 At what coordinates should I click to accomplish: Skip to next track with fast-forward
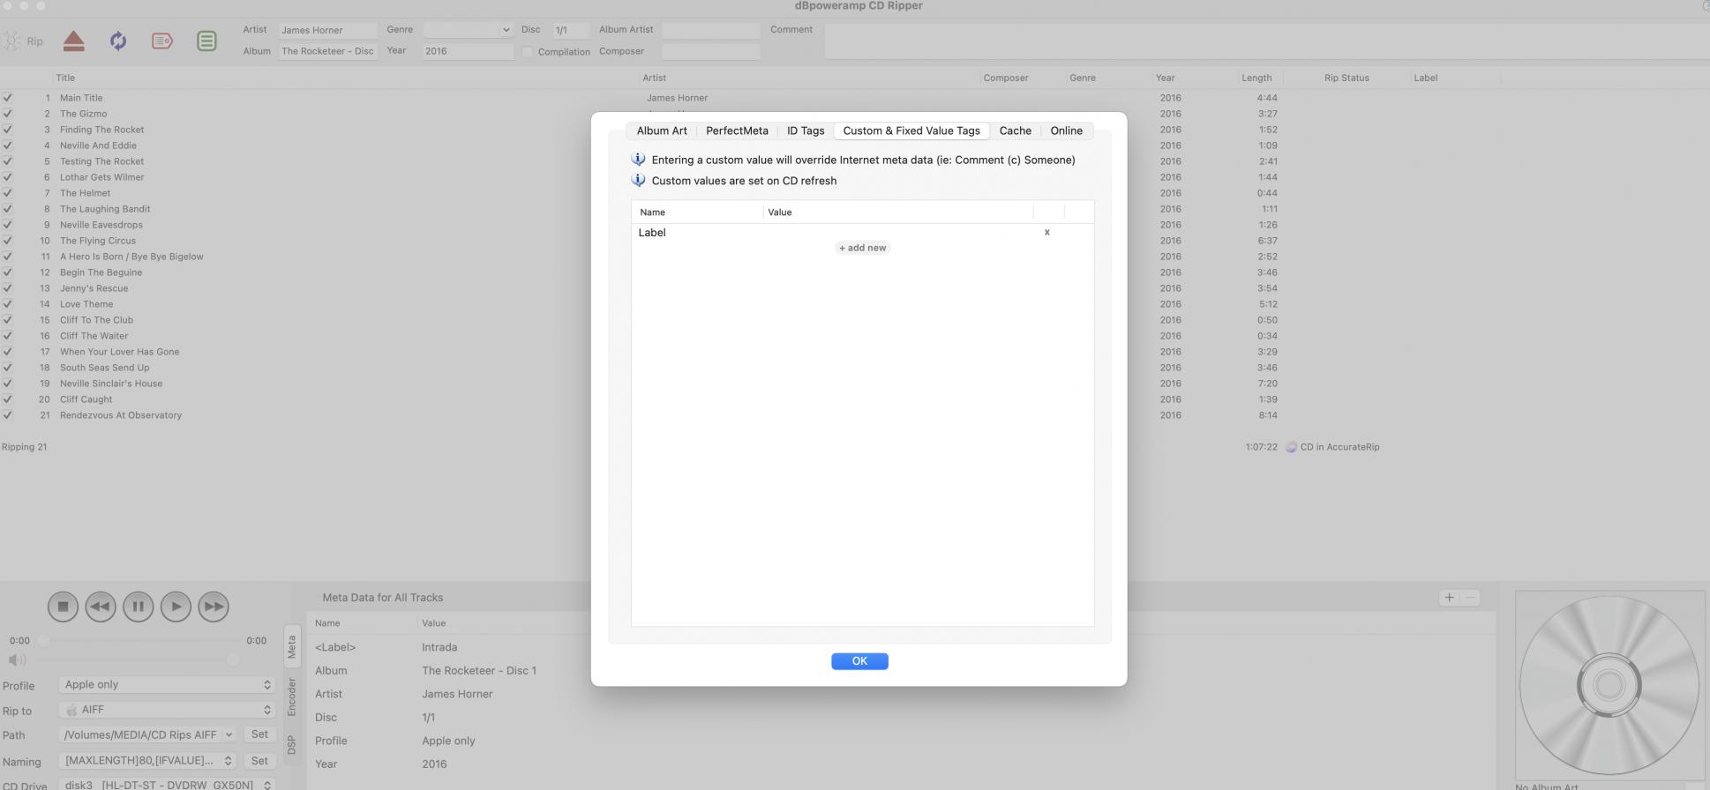[214, 607]
